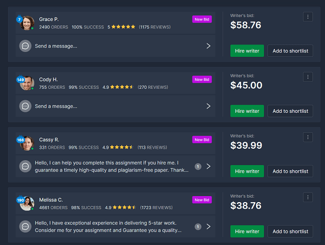Click chat bubble icon beside Melissa C.'s message
Screen dimensions: 325x245
click(25, 227)
